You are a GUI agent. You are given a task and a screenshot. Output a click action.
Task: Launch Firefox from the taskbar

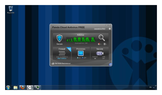click(x=23, y=87)
